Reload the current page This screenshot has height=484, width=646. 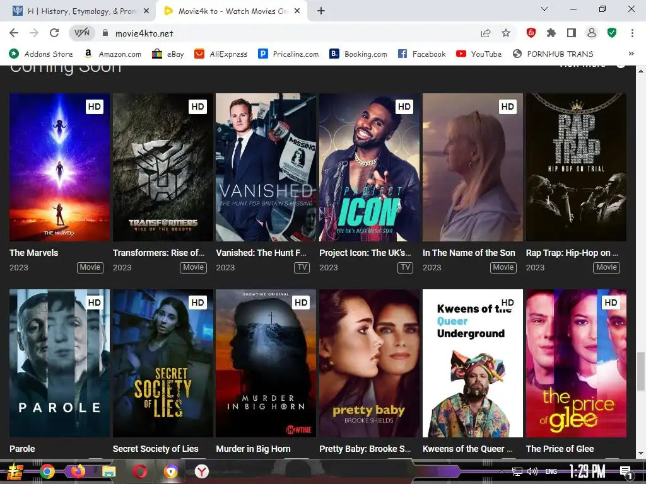tap(54, 33)
